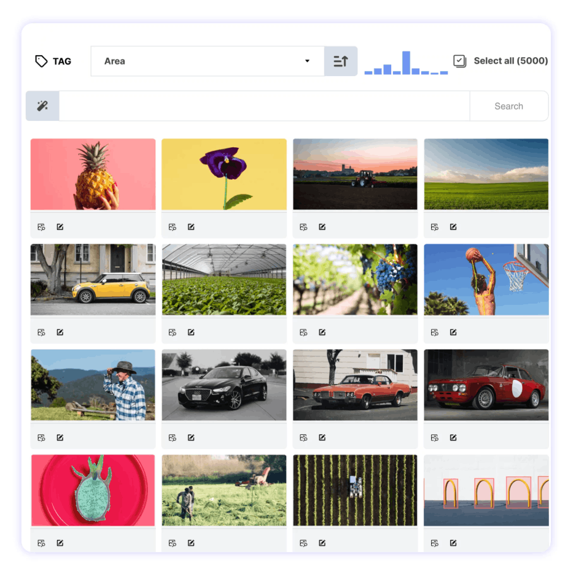Click the Search button

[x=508, y=106]
